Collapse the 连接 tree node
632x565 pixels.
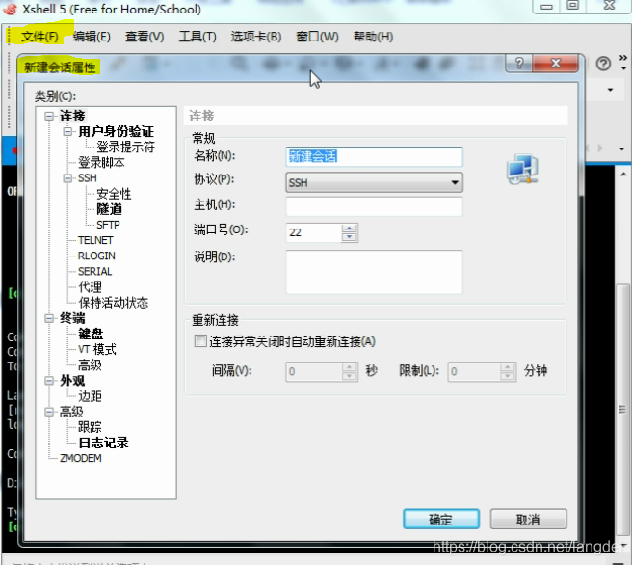[49, 116]
